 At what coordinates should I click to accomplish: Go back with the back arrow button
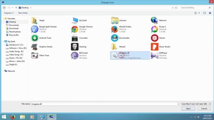[4, 8]
